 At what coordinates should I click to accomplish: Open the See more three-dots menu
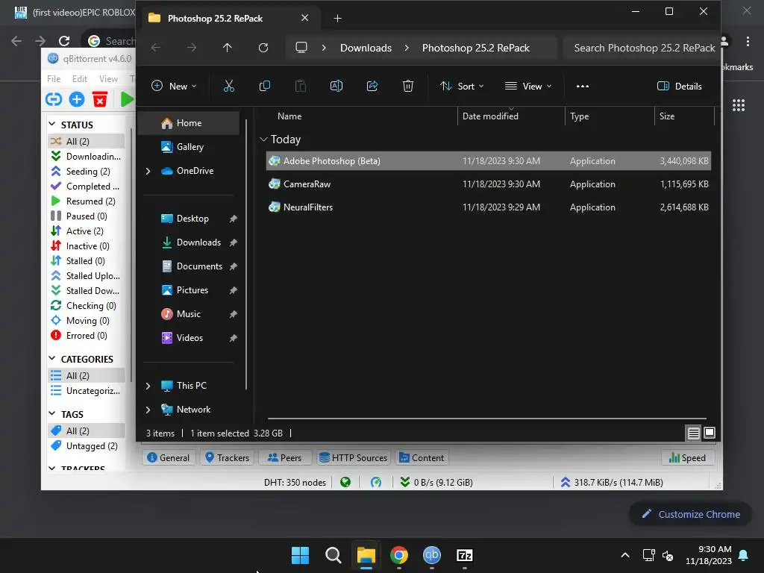pos(582,87)
